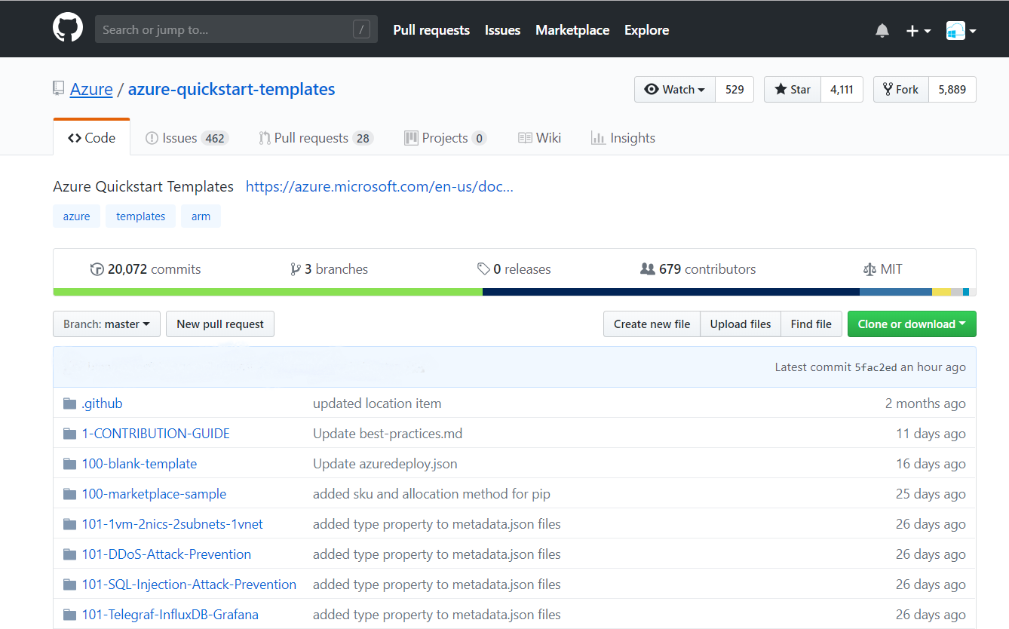Select the arm topic tag
1009x629 pixels.
201,216
